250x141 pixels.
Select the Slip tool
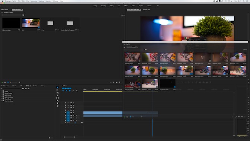click(57, 98)
